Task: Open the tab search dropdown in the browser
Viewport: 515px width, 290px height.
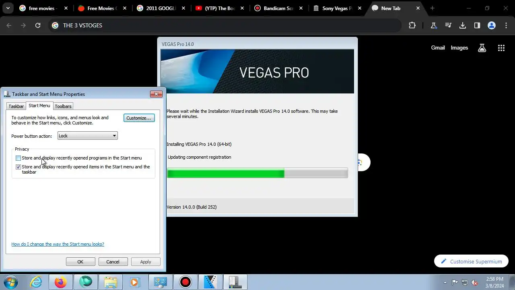Action: pyautogui.click(x=8, y=8)
